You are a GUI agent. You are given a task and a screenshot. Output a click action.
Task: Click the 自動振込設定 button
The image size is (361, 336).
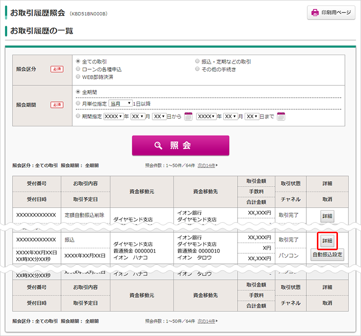pos(327,255)
